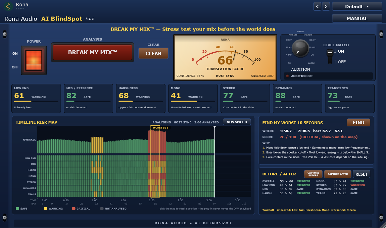Click the MID / PRESENCE score 82
The height and width of the screenshot is (228, 386).
(71, 96)
